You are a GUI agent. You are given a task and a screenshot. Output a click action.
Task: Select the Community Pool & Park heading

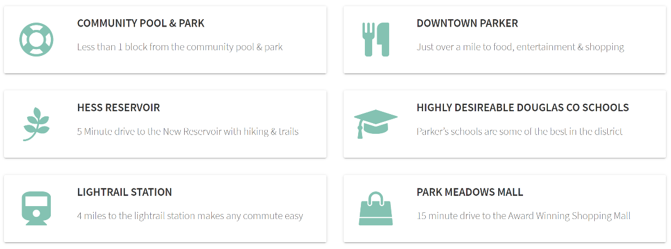tap(141, 23)
